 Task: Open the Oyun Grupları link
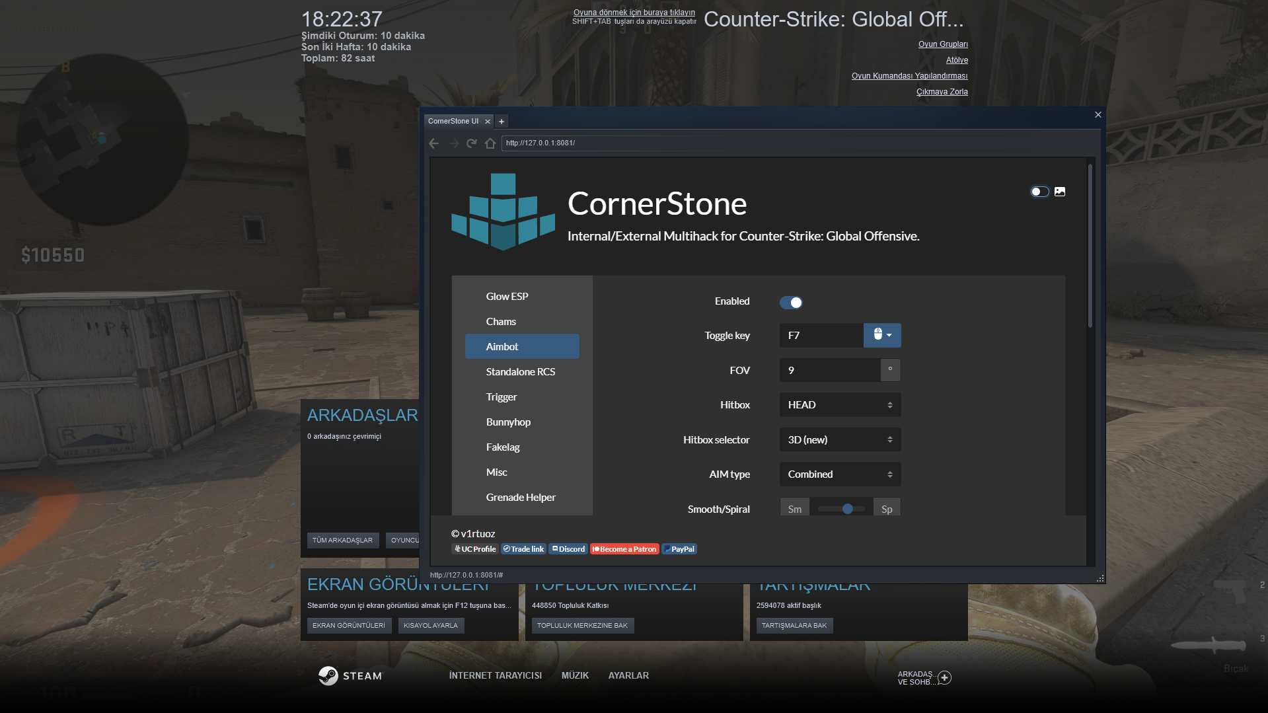[943, 44]
